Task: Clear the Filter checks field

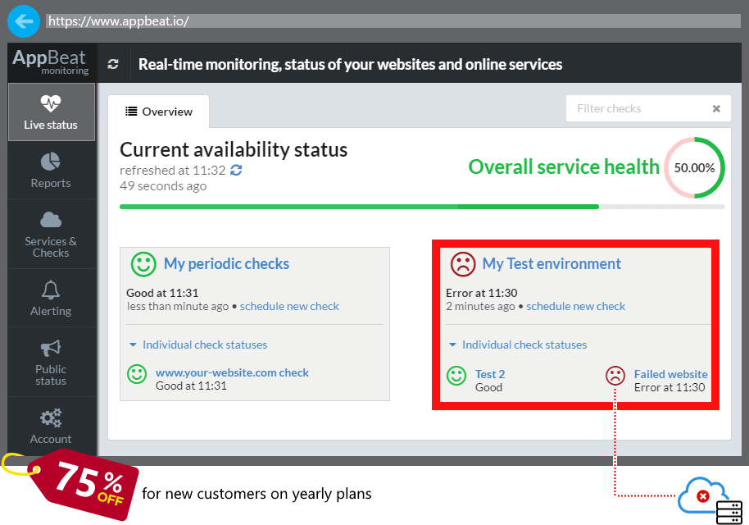Action: pos(716,108)
